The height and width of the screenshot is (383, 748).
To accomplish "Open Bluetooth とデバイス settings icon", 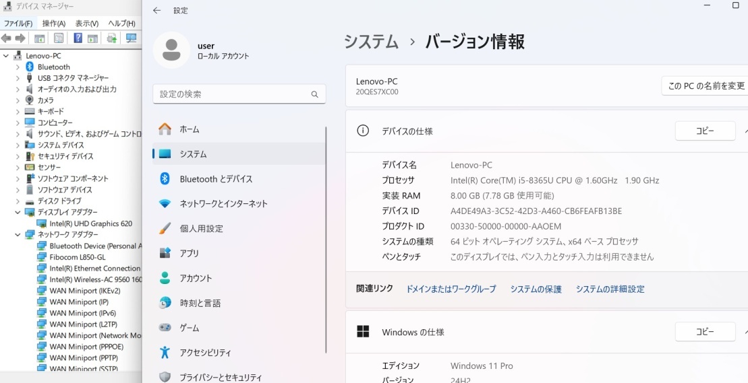I will coord(165,178).
